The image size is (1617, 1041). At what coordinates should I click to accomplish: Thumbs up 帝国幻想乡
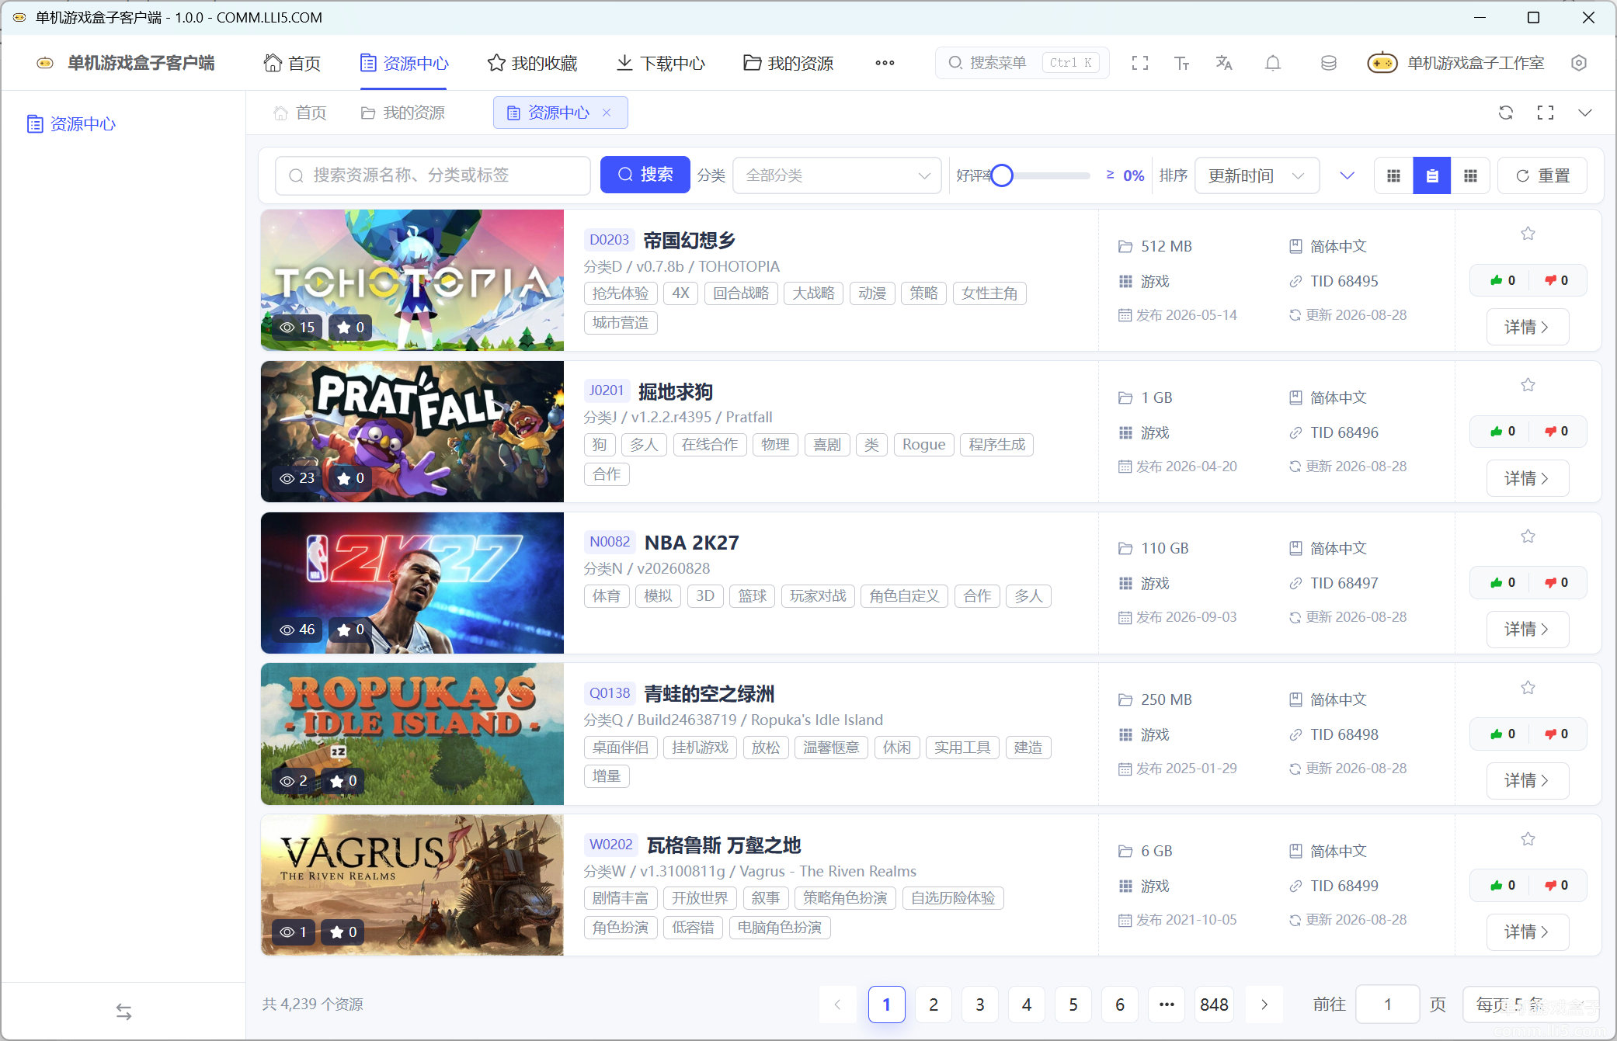point(1502,280)
